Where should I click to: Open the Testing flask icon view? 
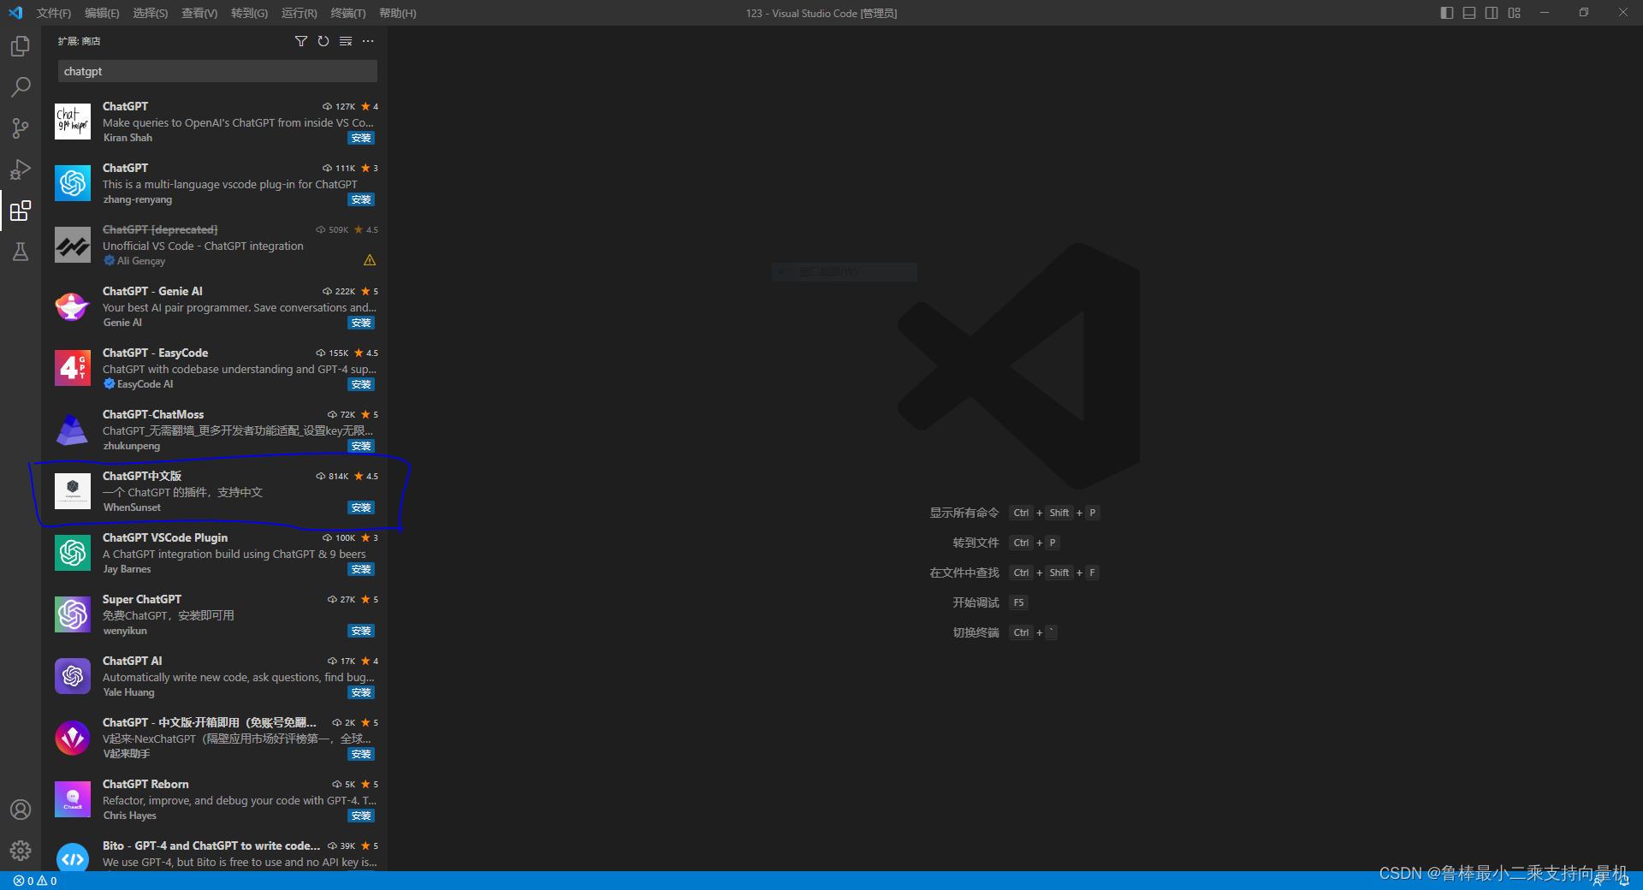pos(21,252)
